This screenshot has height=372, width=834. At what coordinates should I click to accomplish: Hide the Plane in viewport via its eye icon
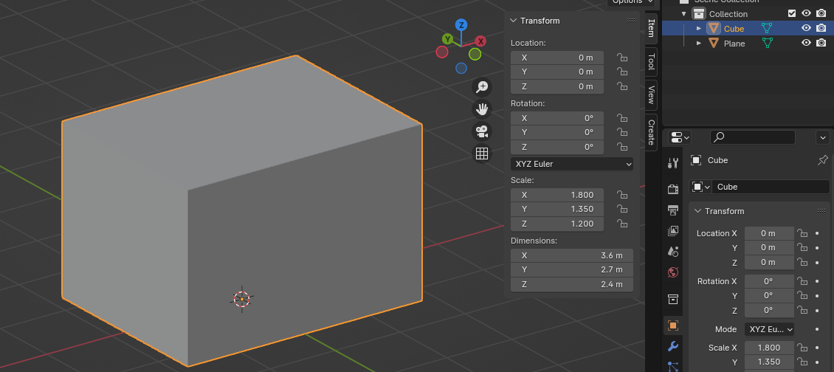(807, 43)
